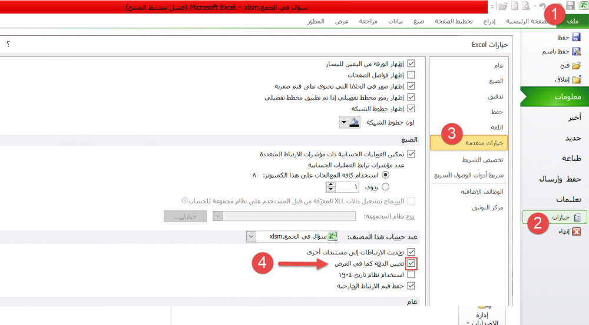Click the Print Preview icon in quick access toolbar
Image resolution: width=589 pixels, height=325 pixels.
point(526,6)
